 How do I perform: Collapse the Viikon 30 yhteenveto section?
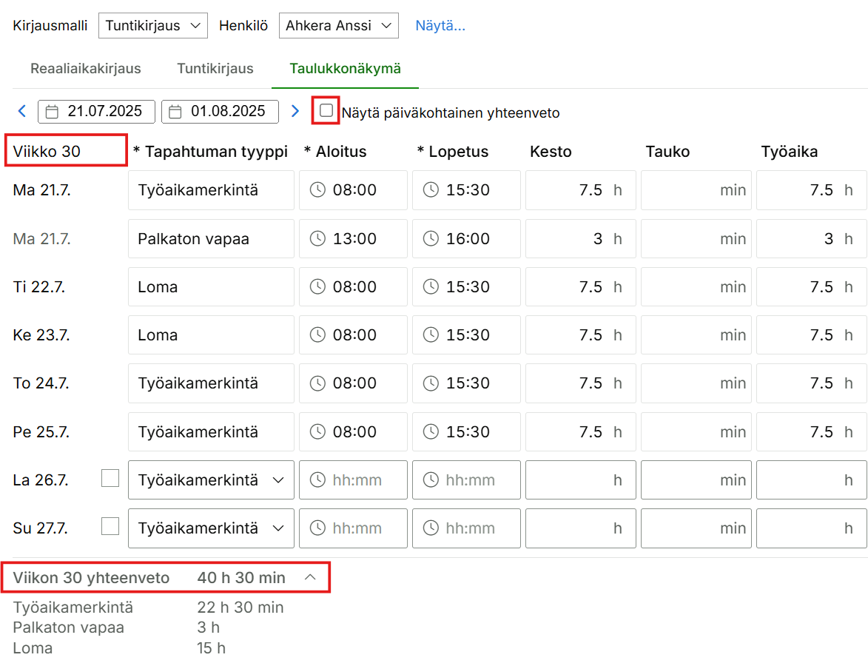(x=311, y=578)
